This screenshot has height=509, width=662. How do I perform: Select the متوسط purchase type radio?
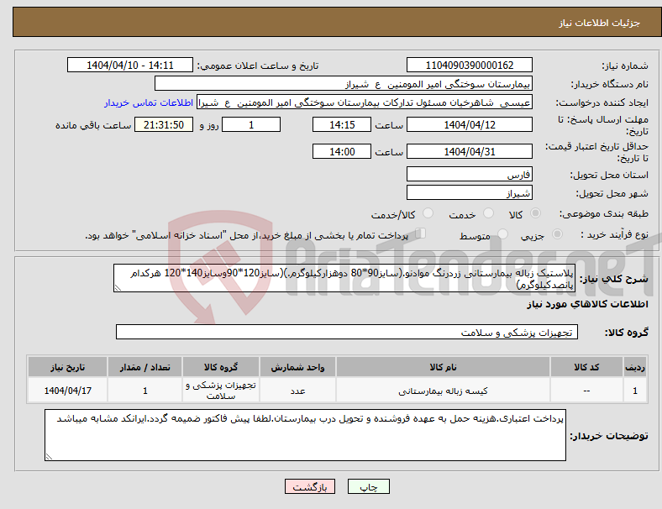click(x=502, y=234)
